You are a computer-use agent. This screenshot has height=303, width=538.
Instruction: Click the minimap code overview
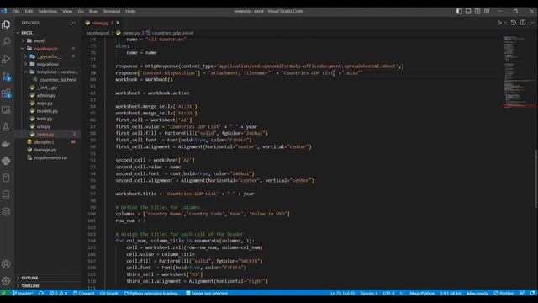(518, 72)
